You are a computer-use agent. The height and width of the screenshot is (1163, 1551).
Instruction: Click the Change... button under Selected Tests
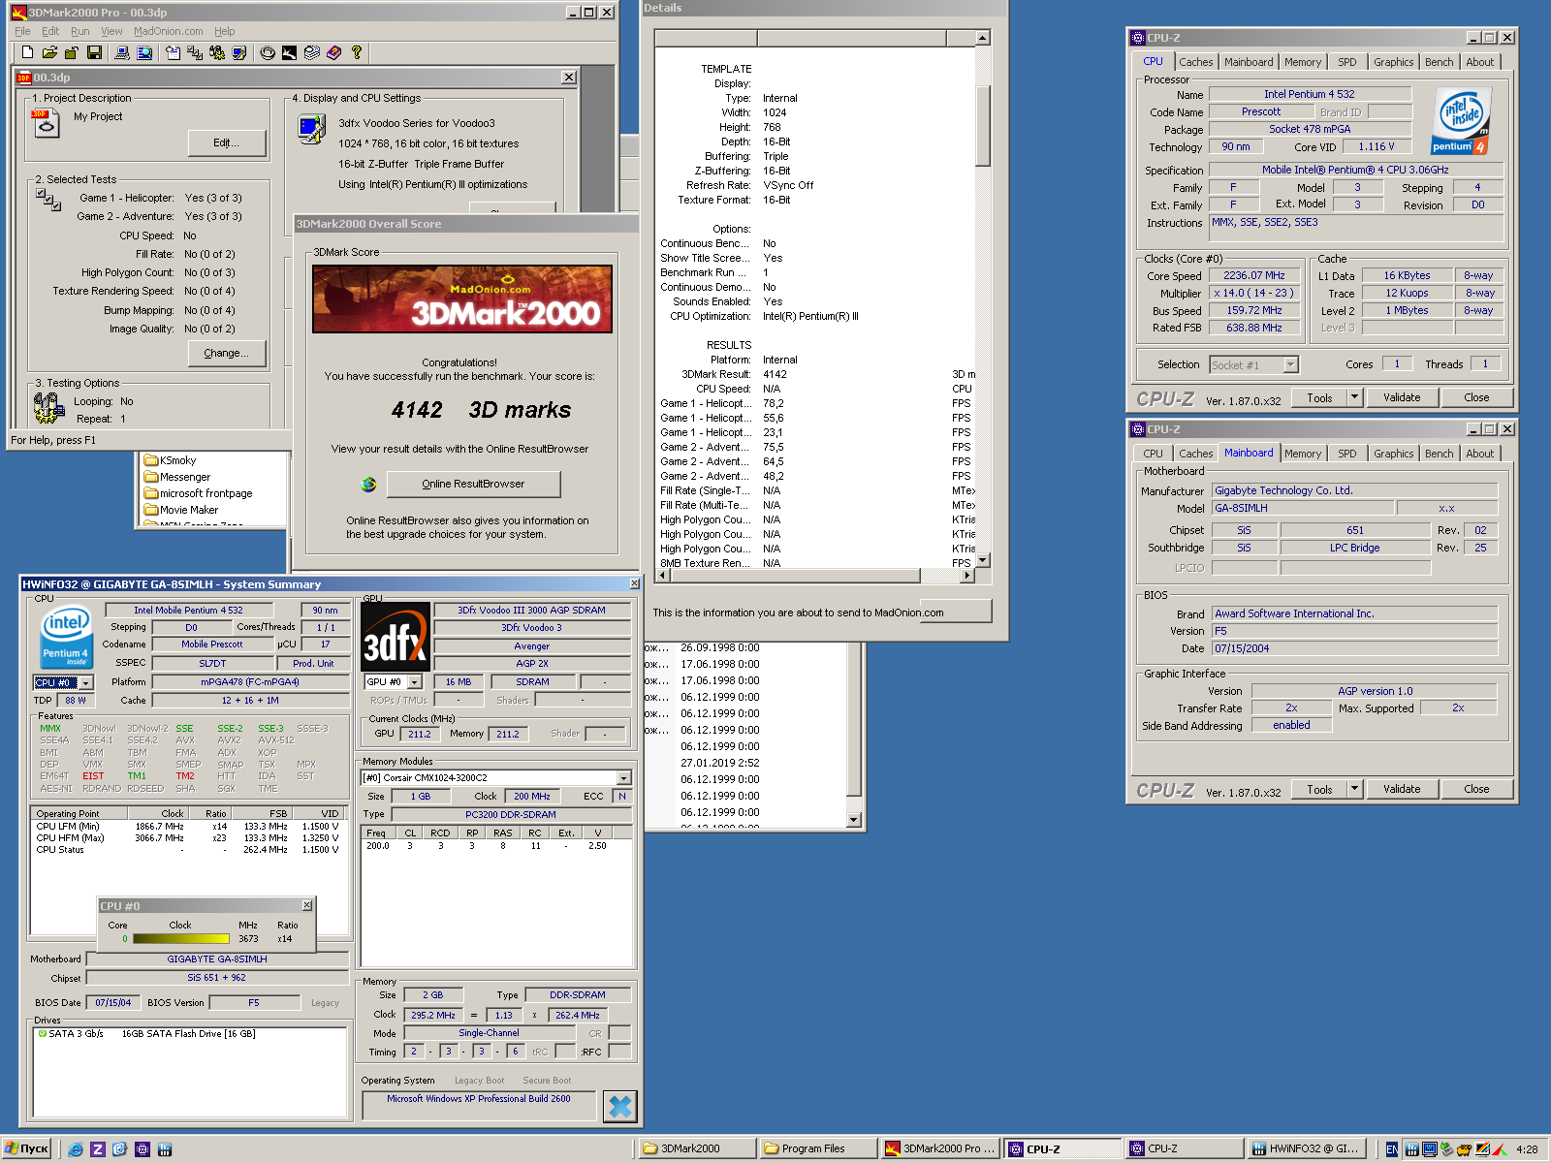[x=227, y=353]
